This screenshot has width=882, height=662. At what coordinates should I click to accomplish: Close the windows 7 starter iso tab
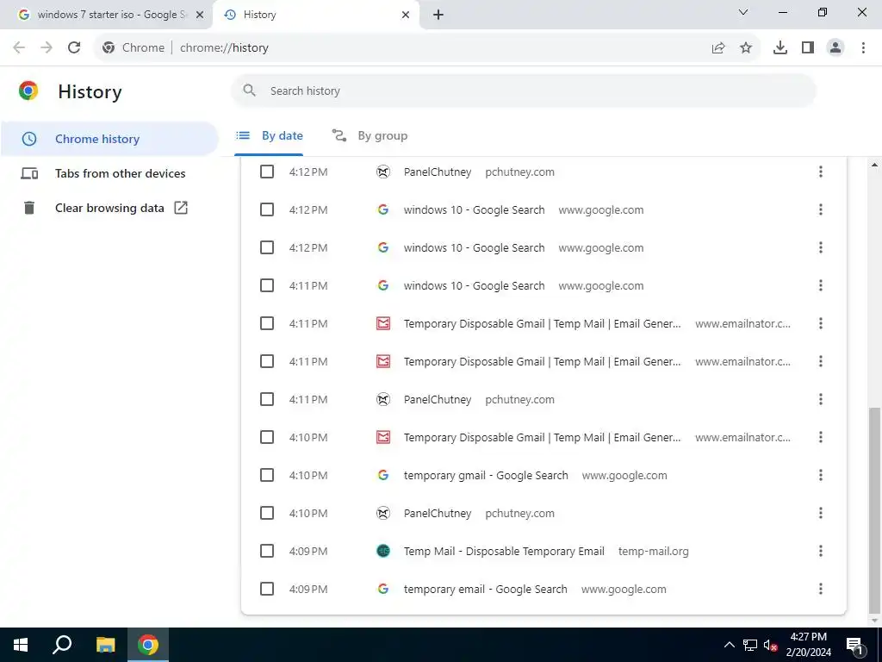[x=200, y=15]
